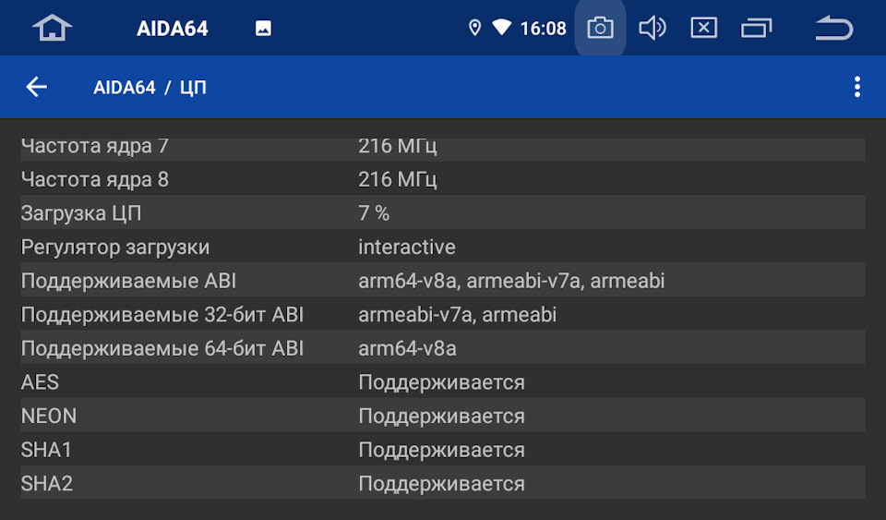Select the AES support row
Image resolution: width=886 pixels, height=520 pixels.
pos(443,382)
